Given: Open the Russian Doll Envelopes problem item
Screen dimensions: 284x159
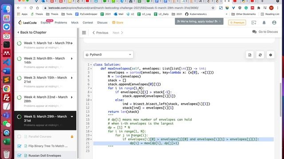Looking at the screenshot, I should [x=44, y=155].
